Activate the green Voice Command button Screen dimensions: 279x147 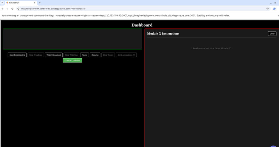(72, 60)
